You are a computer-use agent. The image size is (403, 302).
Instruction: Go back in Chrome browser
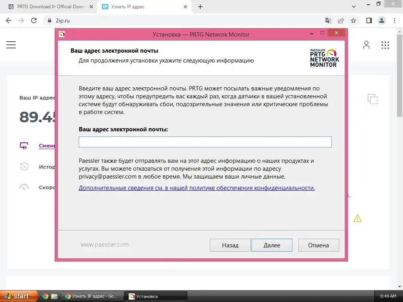tap(9, 20)
